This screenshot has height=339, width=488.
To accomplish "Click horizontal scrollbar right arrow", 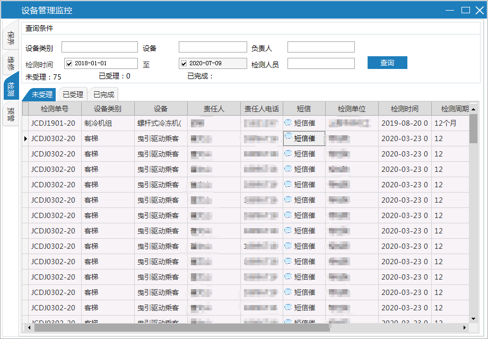I will click(464, 327).
